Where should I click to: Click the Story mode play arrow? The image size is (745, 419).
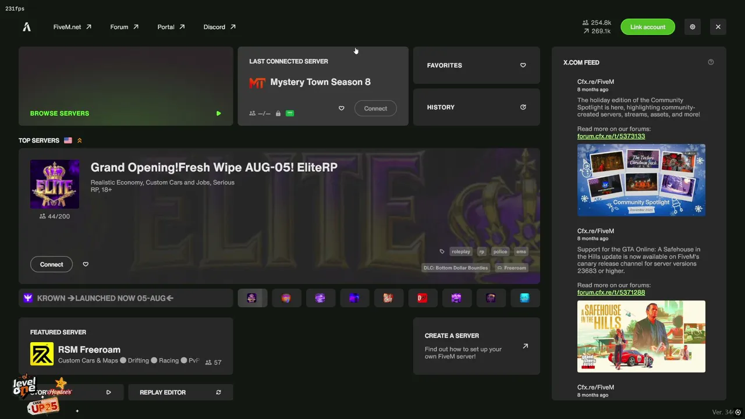108,392
